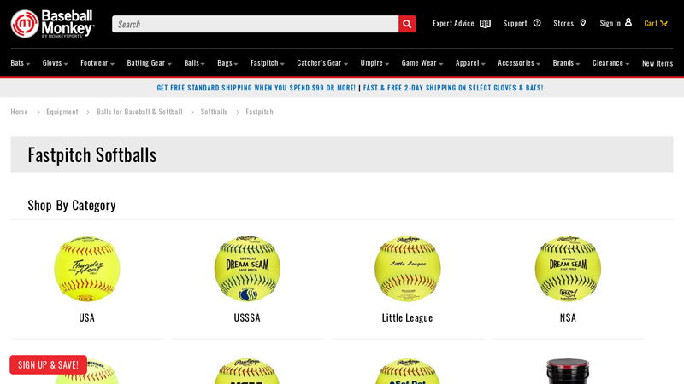Screen dimensions: 684x384
Task: Open the USSSA category label
Action: point(247,317)
